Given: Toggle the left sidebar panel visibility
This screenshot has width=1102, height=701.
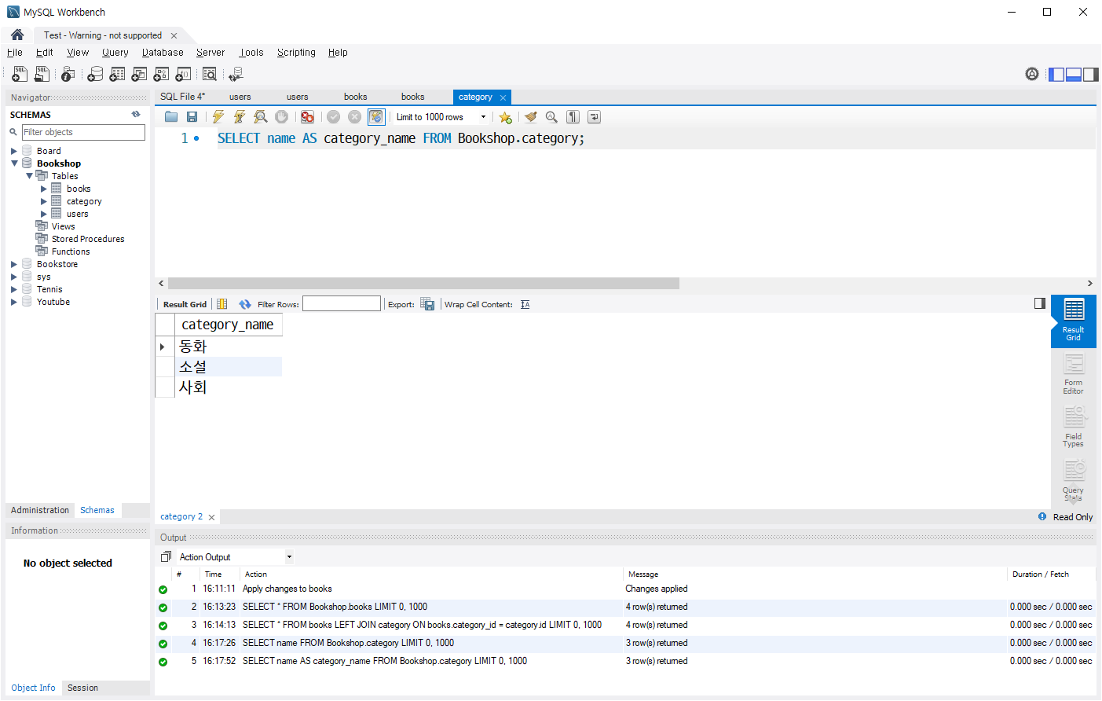Looking at the screenshot, I should 1056,74.
